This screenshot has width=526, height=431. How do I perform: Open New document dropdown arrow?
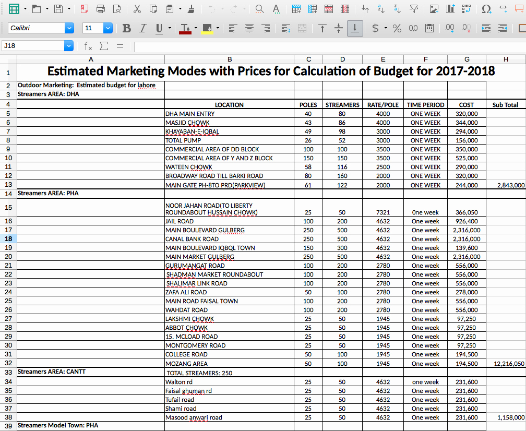[x=25, y=9]
